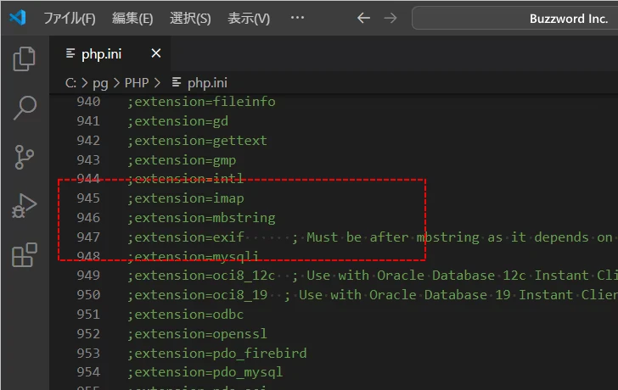Screen dimensions: 618x390
Task: Click the ;extension=pdo_mysql line
Action: click(x=205, y=372)
